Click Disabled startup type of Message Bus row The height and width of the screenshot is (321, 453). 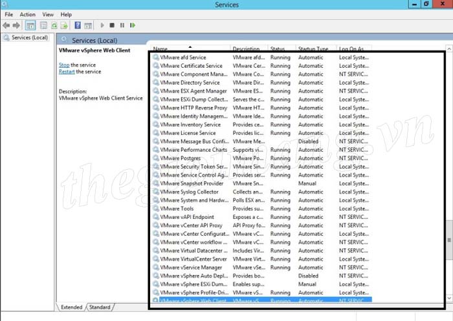click(308, 141)
